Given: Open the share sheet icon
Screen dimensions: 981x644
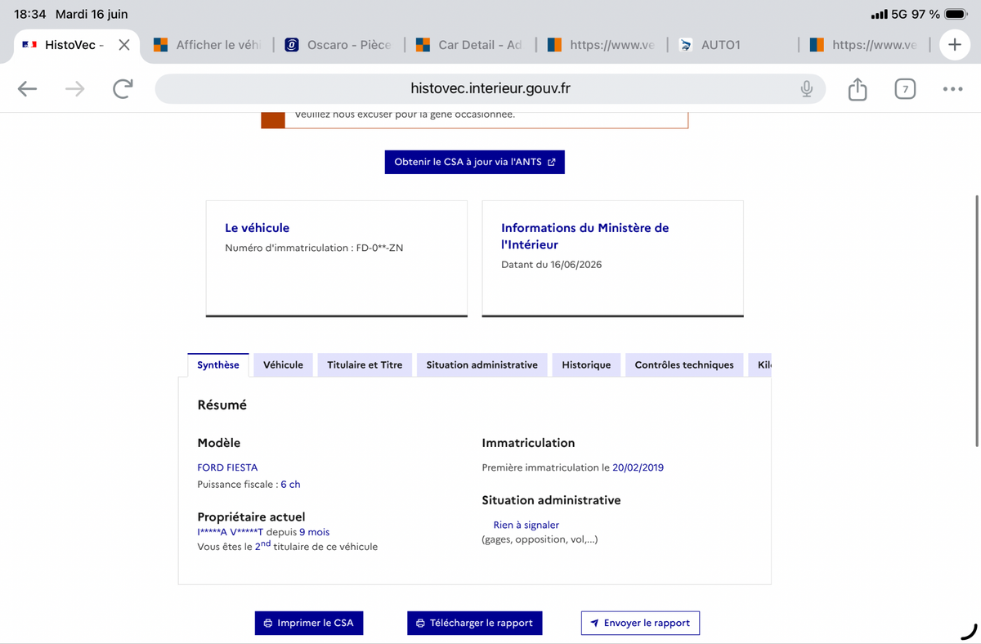Looking at the screenshot, I should [x=857, y=88].
